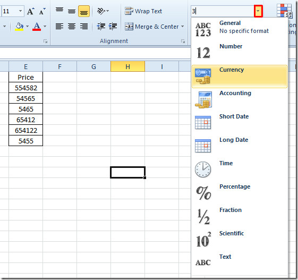This screenshot has width=298, height=280.
Task: Click the Fill Color paint bucket icon
Action: [19, 26]
